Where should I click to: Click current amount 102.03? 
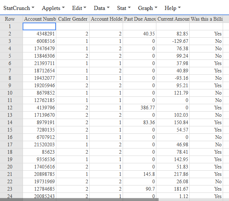(x=173, y=115)
